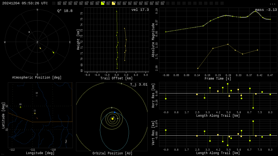Select the gray station 10 map marker
The width and height of the screenshot is (278, 156).
[x=37, y=96]
